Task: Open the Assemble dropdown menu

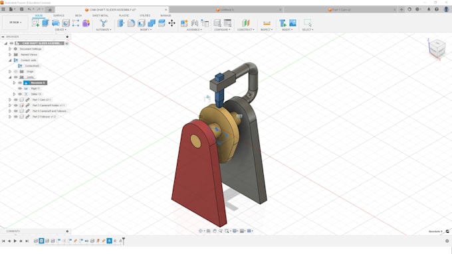Action: [194, 30]
